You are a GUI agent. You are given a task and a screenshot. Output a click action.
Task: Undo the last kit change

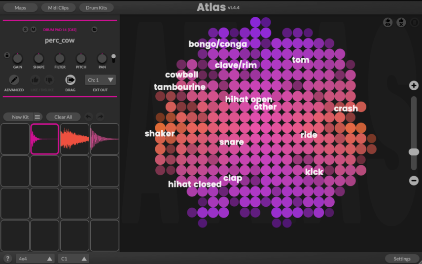pos(89,116)
